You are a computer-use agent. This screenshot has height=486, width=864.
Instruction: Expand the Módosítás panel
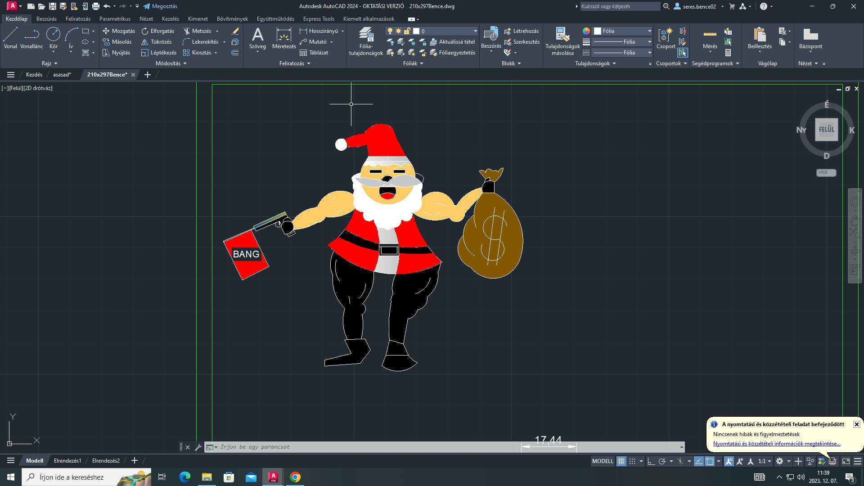click(x=171, y=63)
